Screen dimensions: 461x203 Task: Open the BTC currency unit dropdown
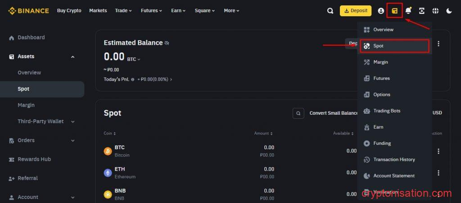tap(134, 59)
